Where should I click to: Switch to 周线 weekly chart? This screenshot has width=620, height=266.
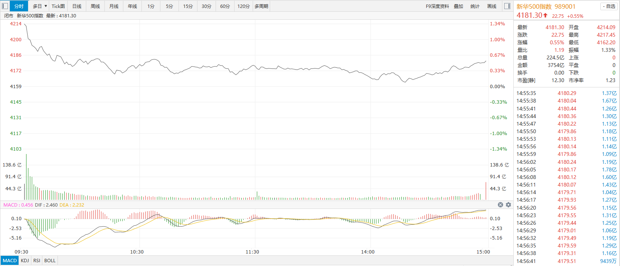(x=95, y=6)
